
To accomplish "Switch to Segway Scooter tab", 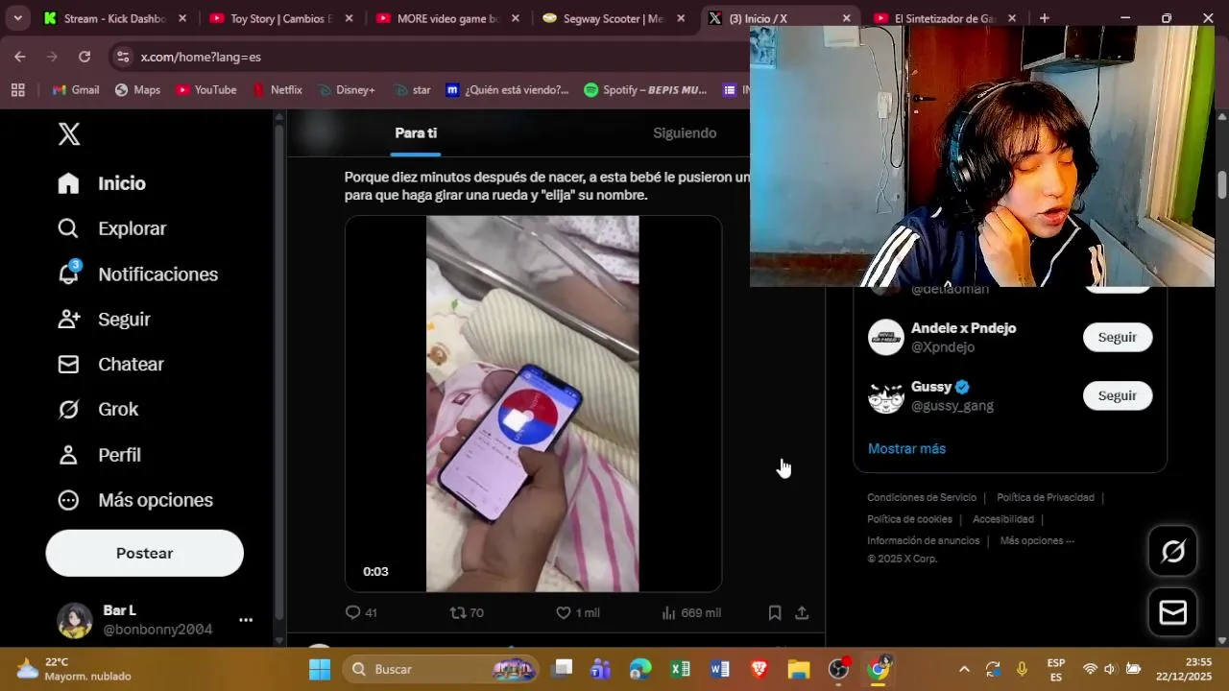I will [x=614, y=18].
